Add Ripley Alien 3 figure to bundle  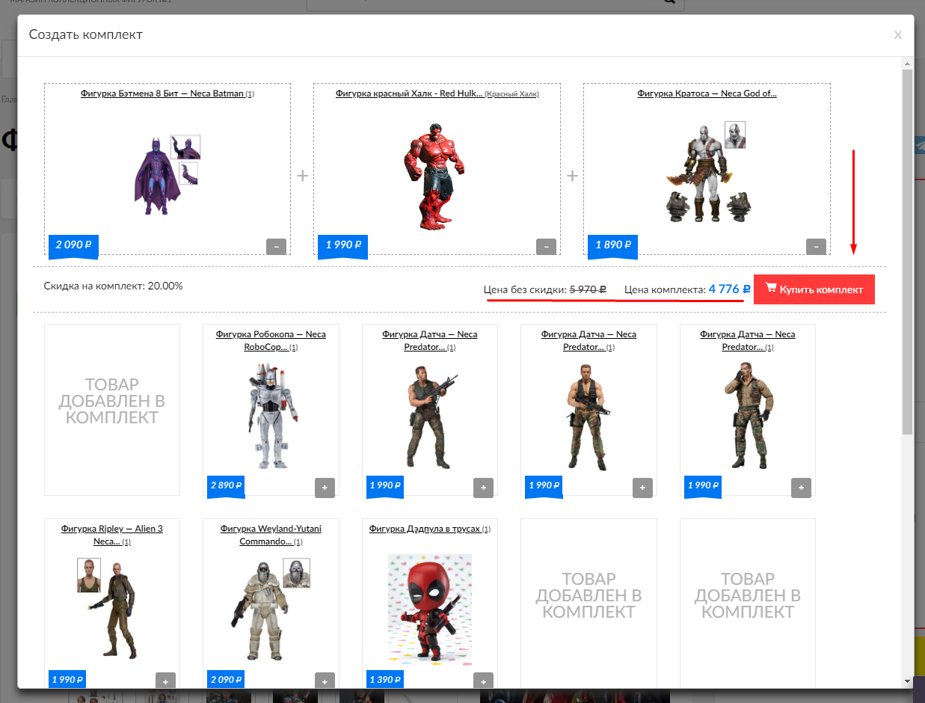coord(165,681)
